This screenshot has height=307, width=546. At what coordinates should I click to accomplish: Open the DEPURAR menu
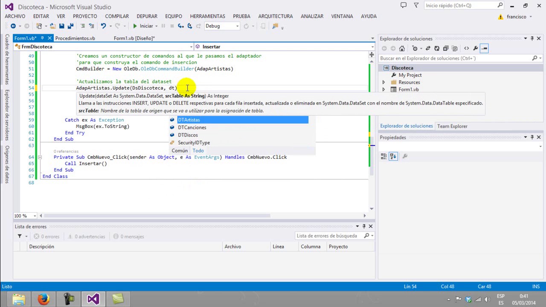point(147,16)
